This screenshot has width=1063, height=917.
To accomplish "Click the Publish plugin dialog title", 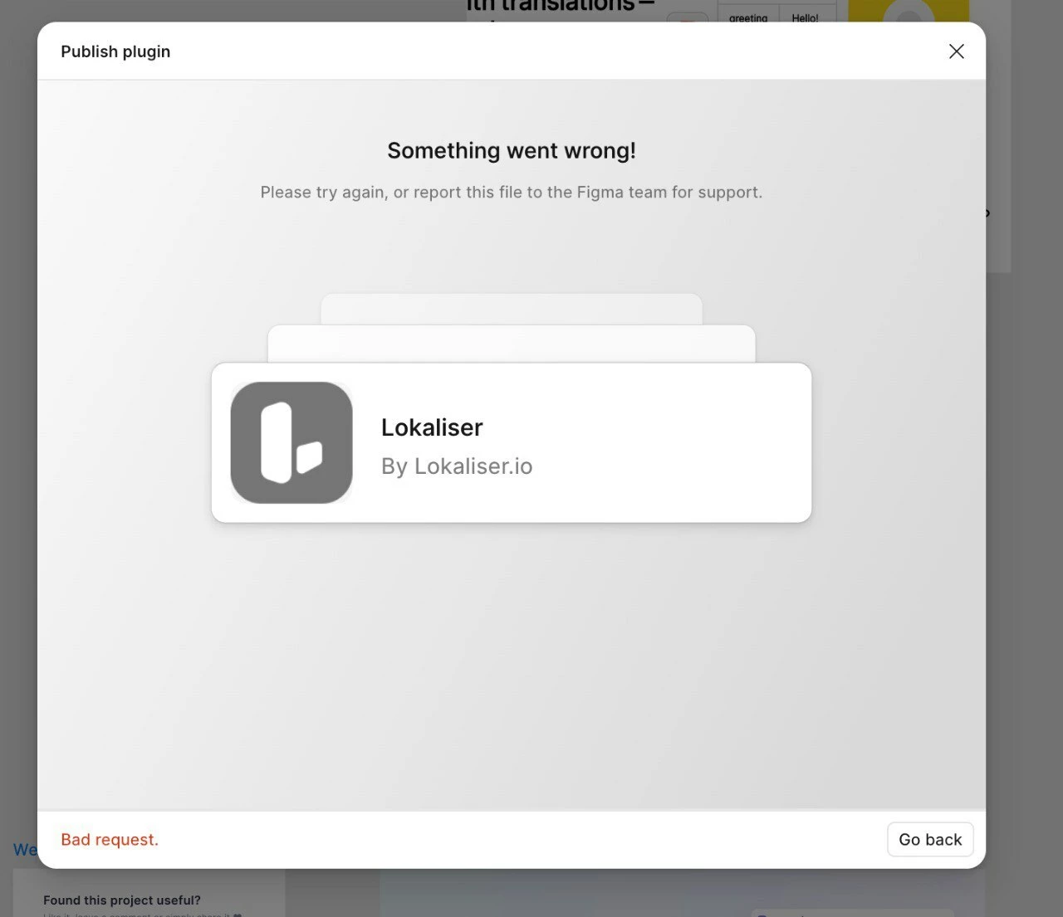I will (115, 51).
